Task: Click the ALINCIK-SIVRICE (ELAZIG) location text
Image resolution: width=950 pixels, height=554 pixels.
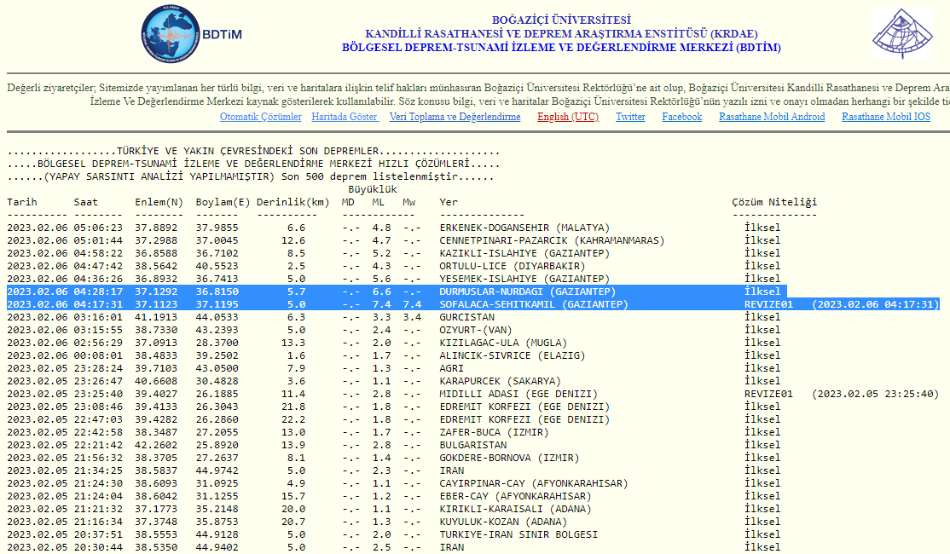Action: [513, 355]
